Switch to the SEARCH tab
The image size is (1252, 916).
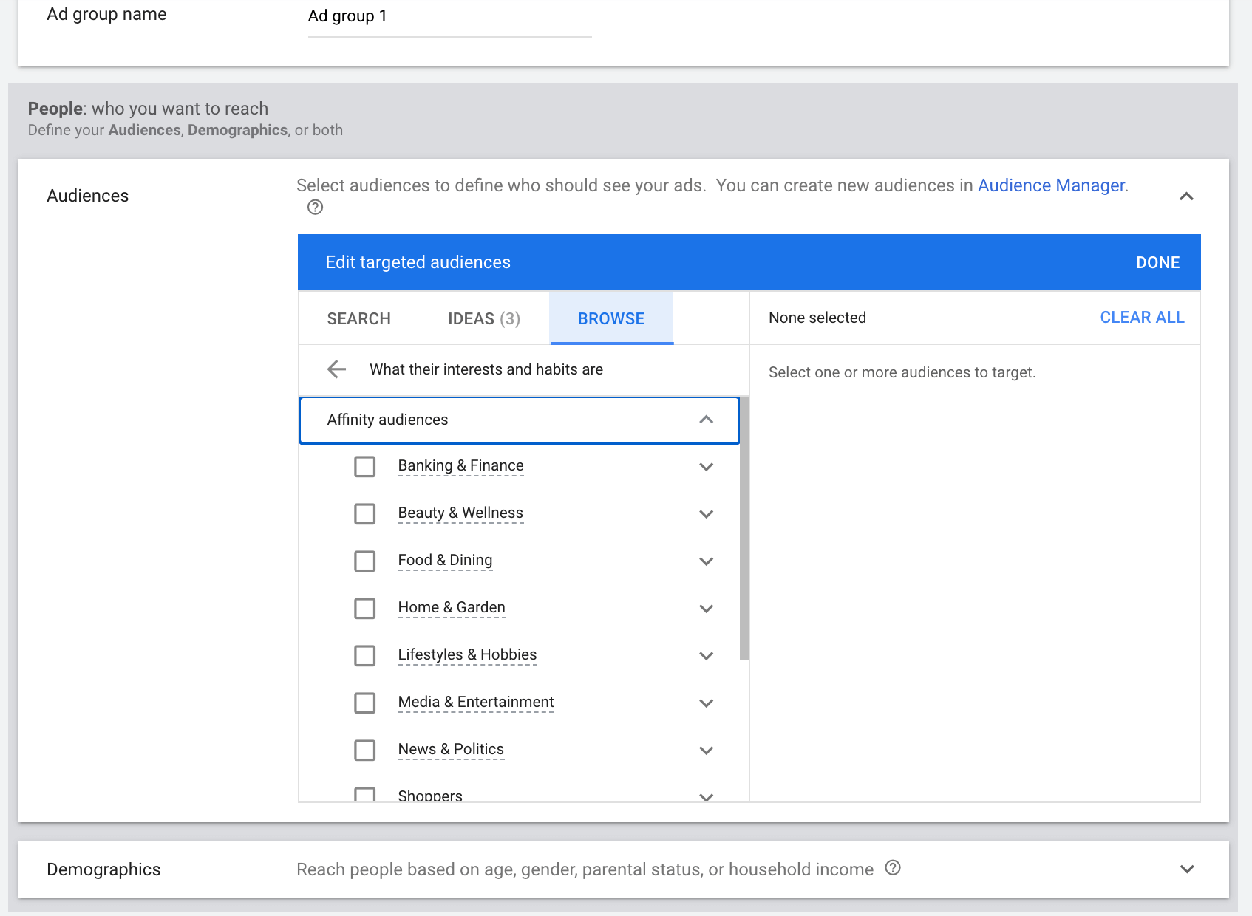pyautogui.click(x=359, y=318)
